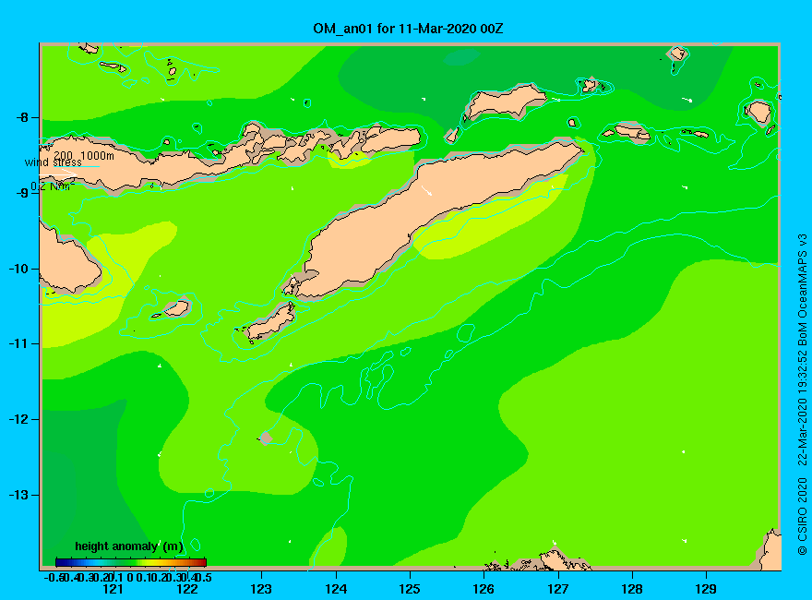Click longitude label 124
The width and height of the screenshot is (812, 600).
[x=336, y=589]
